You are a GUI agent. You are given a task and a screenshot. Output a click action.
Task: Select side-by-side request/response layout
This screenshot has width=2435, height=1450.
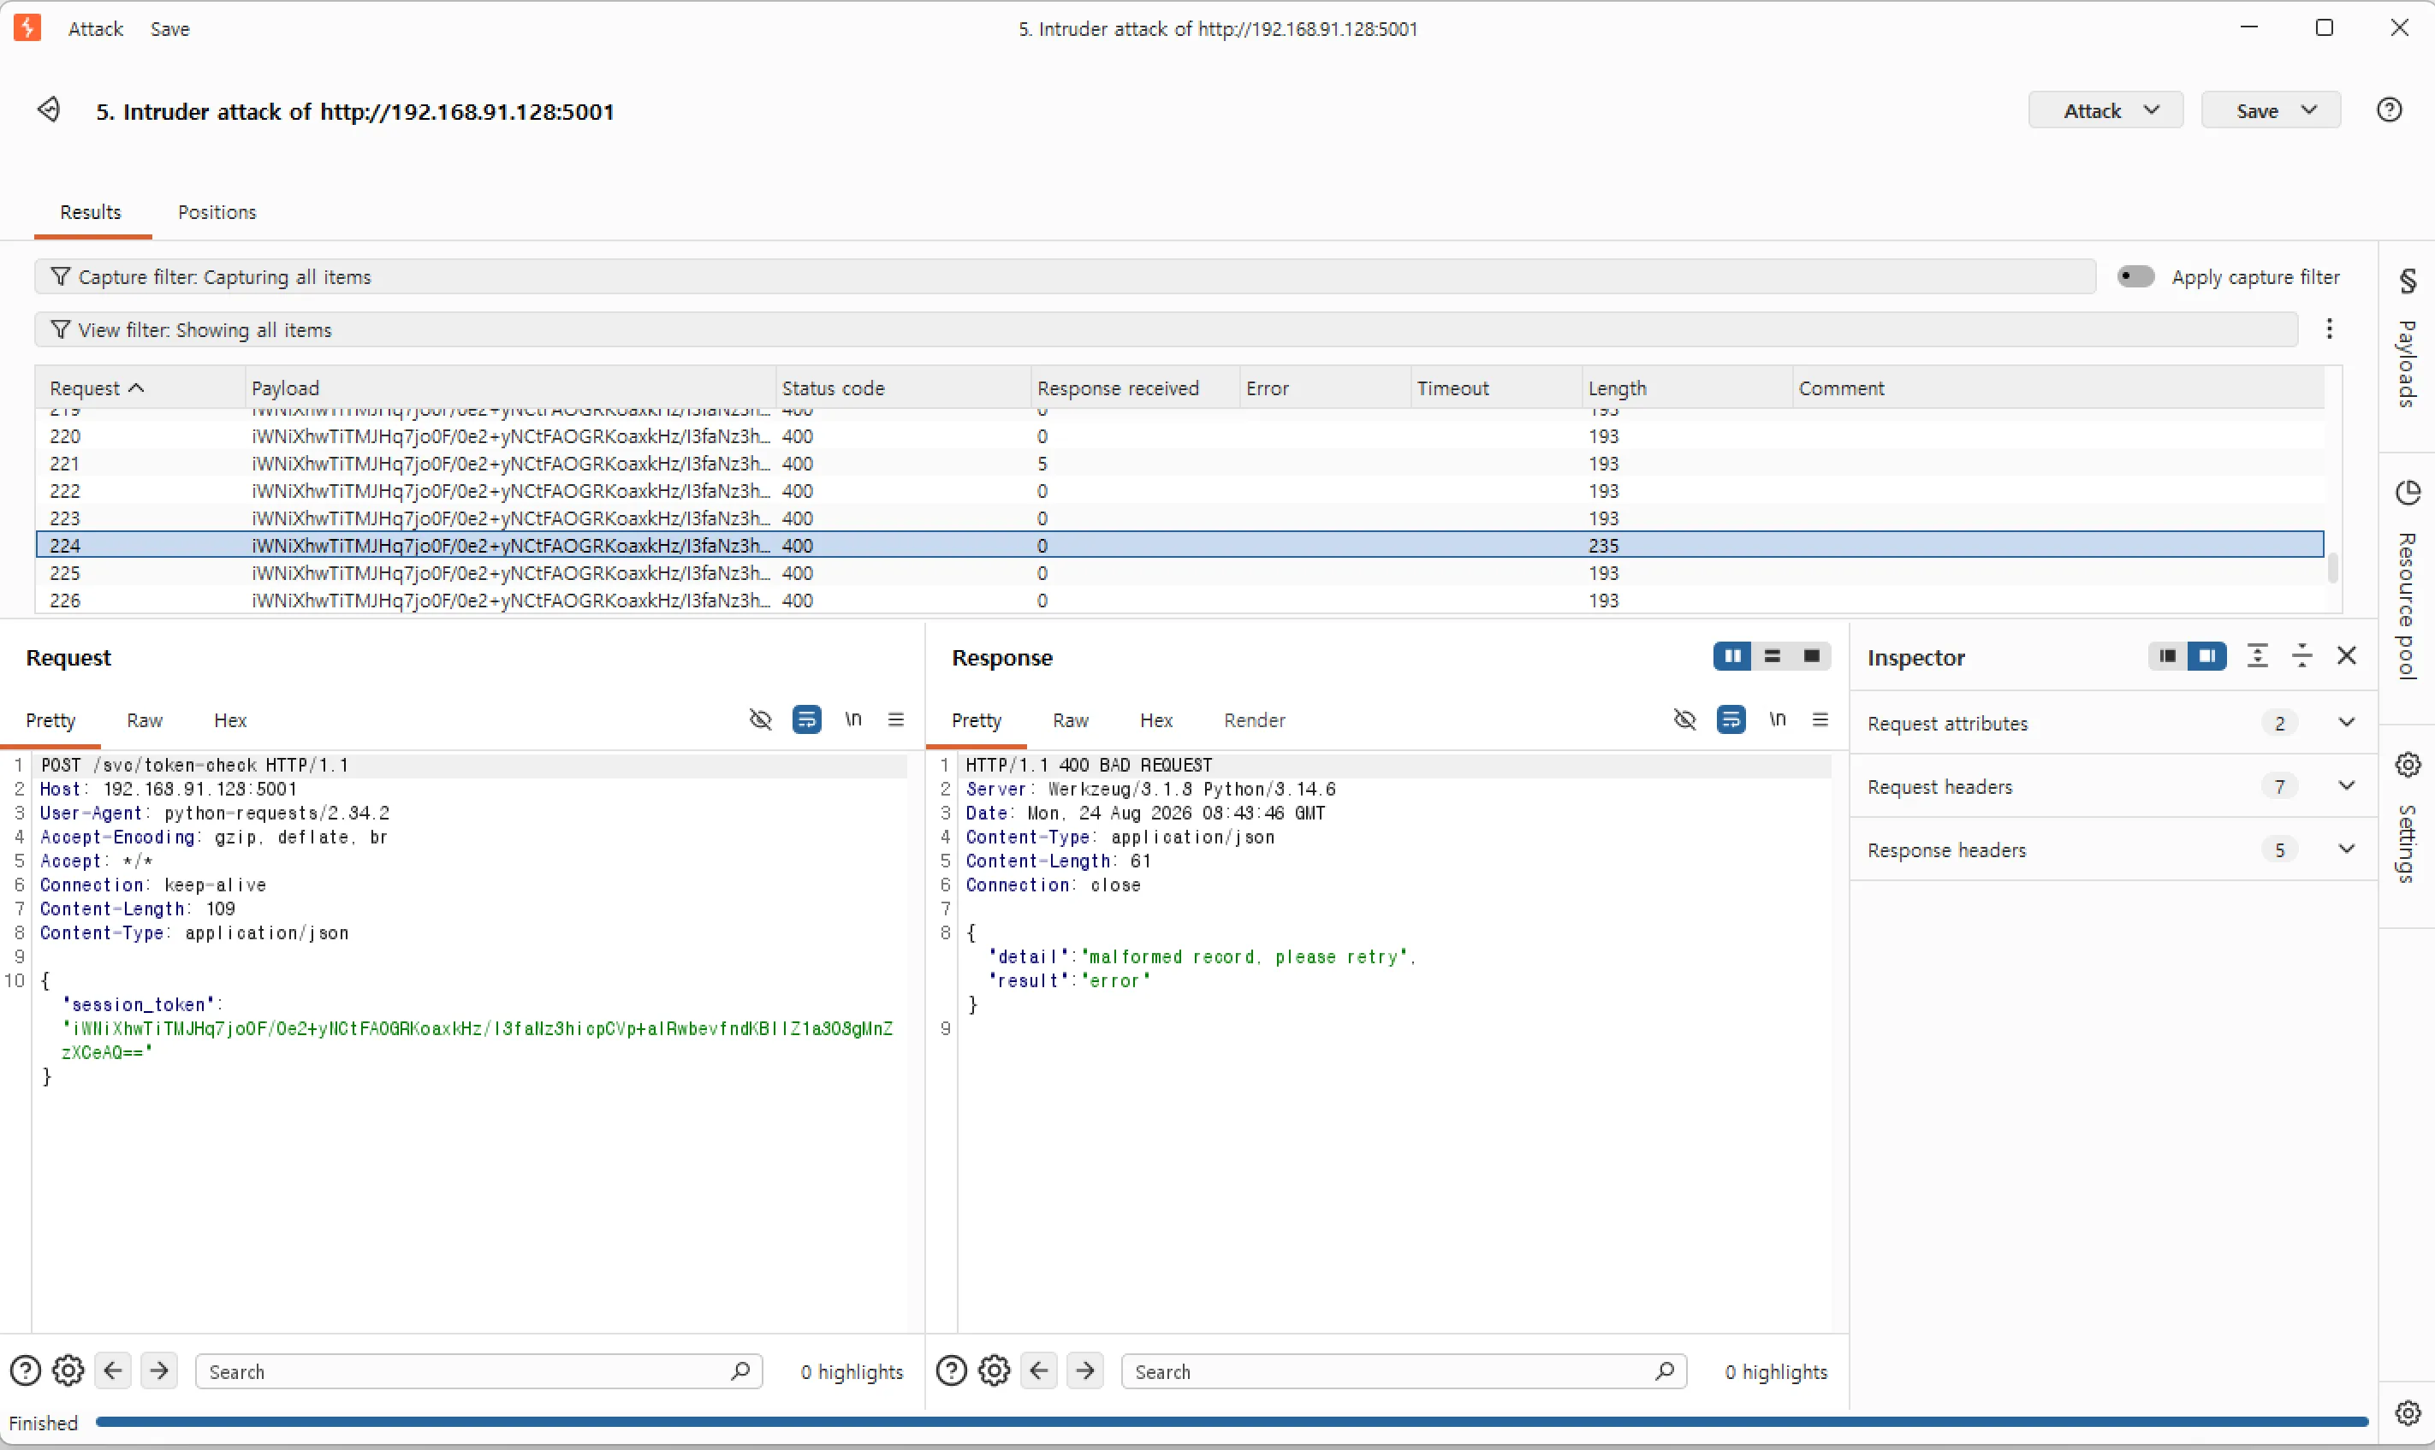tap(1733, 657)
